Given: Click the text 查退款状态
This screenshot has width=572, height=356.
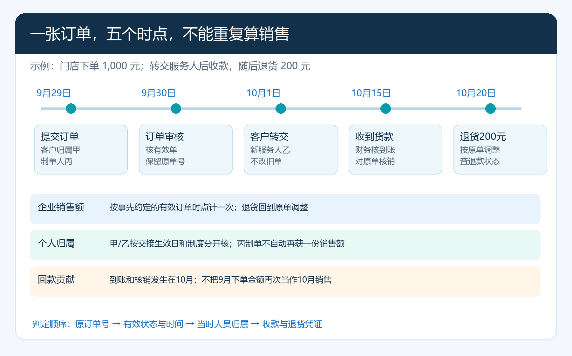Looking at the screenshot, I should pyautogui.click(x=480, y=161).
